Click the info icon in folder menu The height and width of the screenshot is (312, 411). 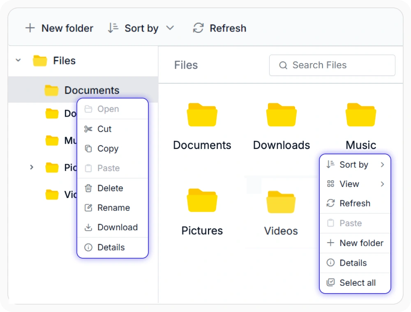coord(88,248)
